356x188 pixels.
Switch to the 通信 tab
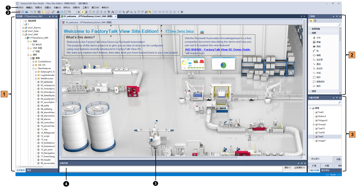29,170
